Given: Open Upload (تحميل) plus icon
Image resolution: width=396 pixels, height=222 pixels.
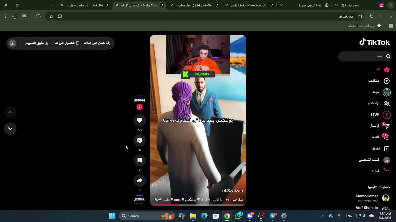Looking at the screenshot, I should (387, 149).
